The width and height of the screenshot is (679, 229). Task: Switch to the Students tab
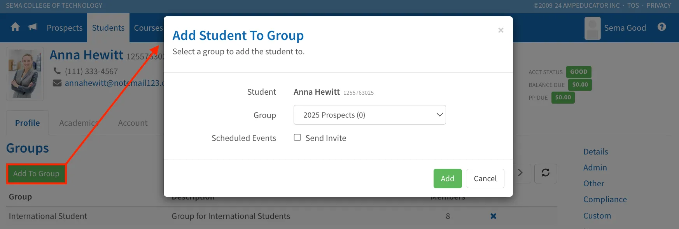[x=108, y=28]
